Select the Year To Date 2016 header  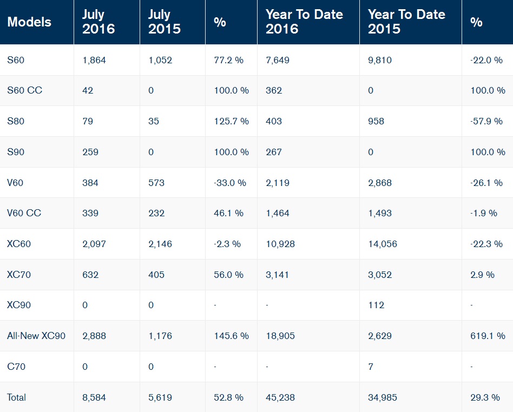tap(304, 22)
